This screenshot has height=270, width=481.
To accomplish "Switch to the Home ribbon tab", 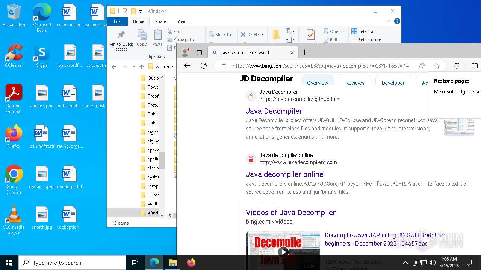I will (x=139, y=21).
